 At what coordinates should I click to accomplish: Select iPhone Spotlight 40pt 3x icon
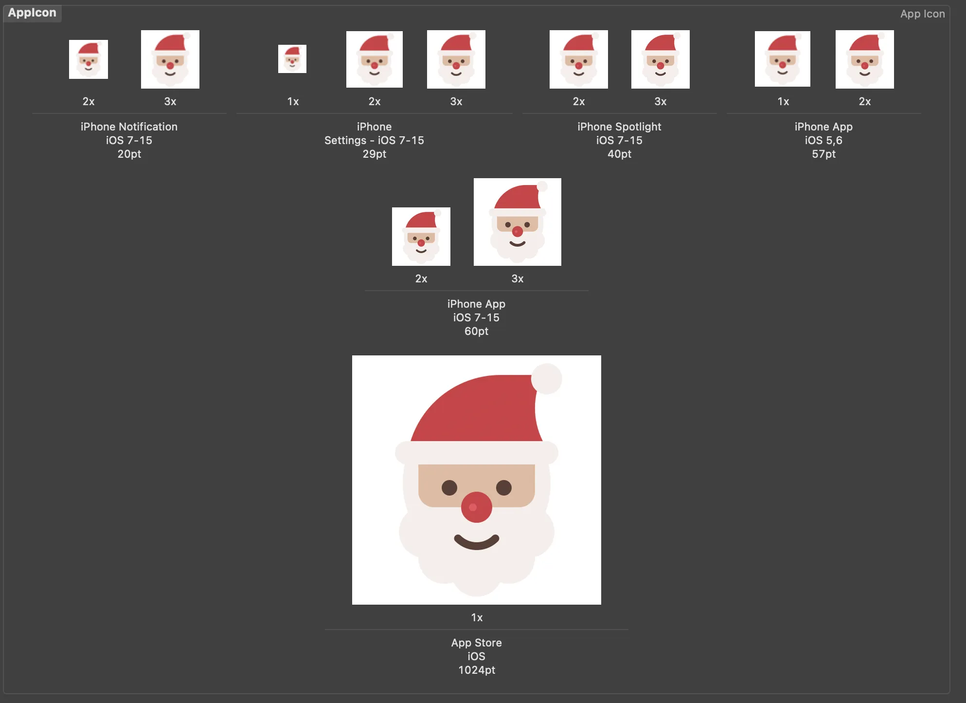(661, 59)
